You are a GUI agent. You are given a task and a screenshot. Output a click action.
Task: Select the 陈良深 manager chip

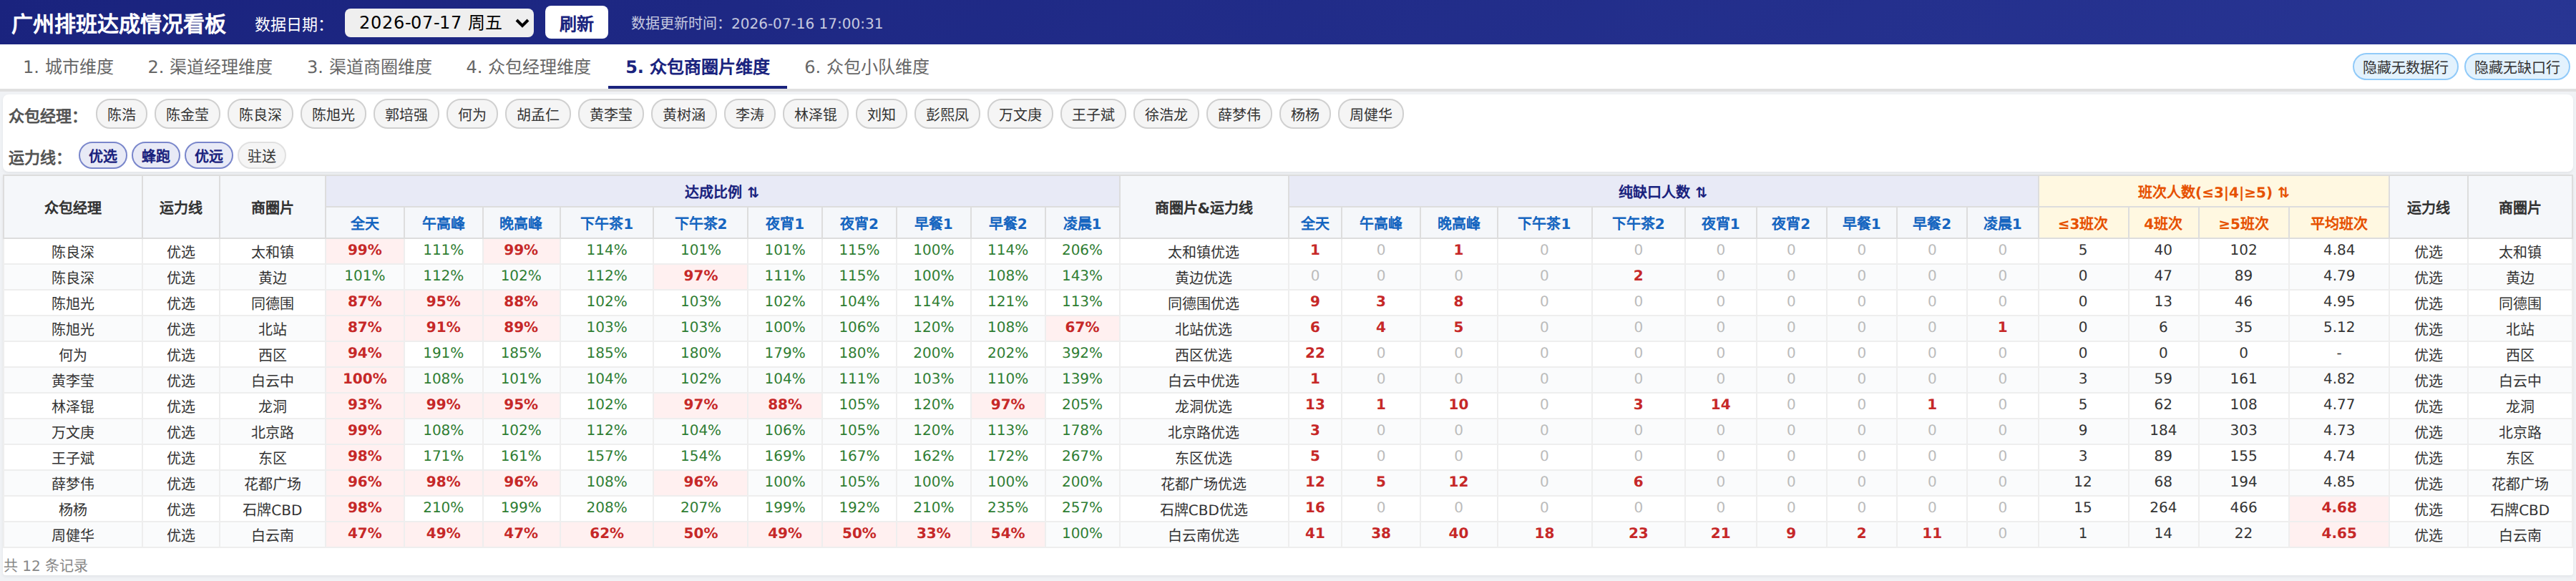(260, 114)
